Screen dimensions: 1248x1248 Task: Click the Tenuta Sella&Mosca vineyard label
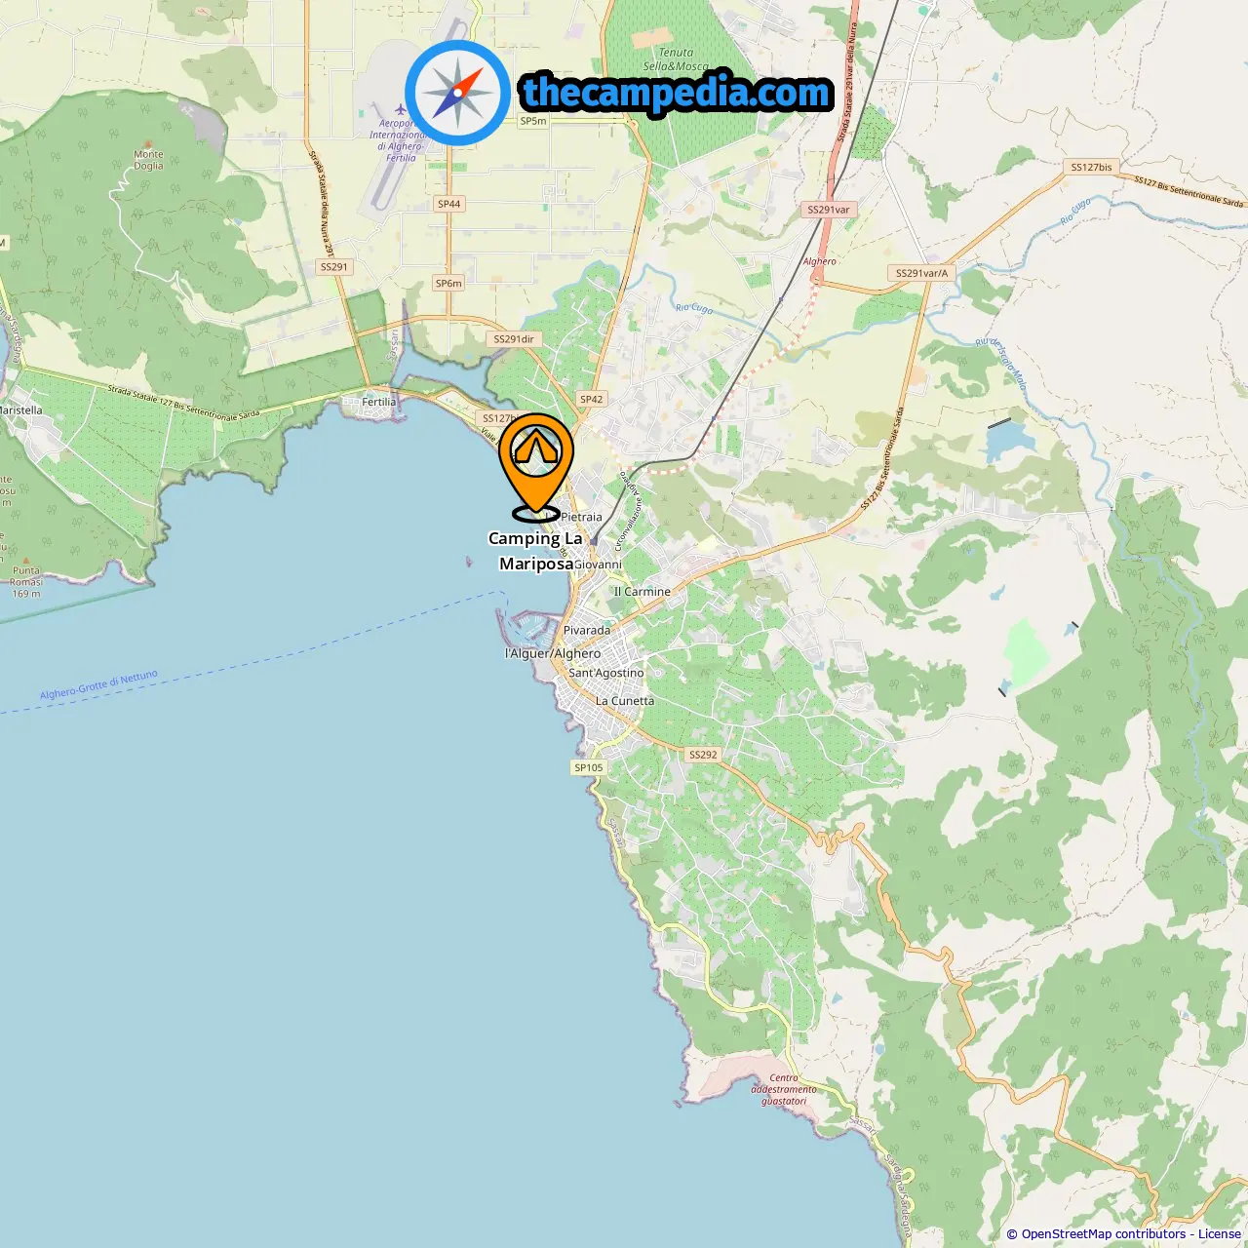676,59
